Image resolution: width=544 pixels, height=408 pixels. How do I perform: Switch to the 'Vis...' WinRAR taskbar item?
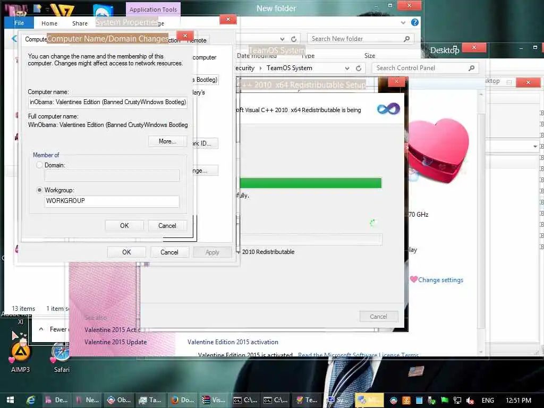click(x=214, y=400)
